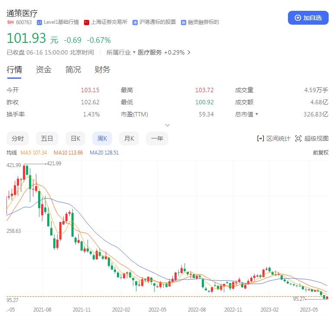Click the 2022-02 date axis label
Viewport: 336px width, 315px height.
[x=121, y=310]
